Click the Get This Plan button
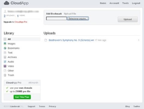 click(x=22, y=97)
